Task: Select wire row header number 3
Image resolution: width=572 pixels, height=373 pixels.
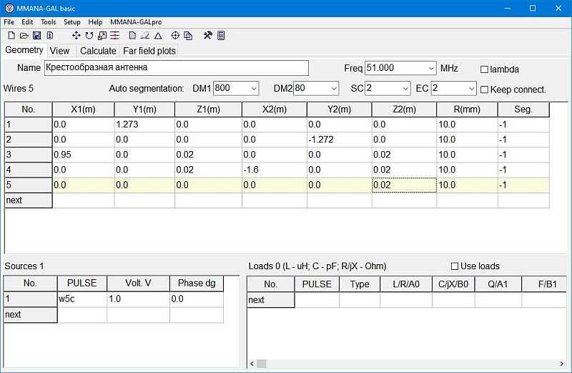Action: coord(29,155)
